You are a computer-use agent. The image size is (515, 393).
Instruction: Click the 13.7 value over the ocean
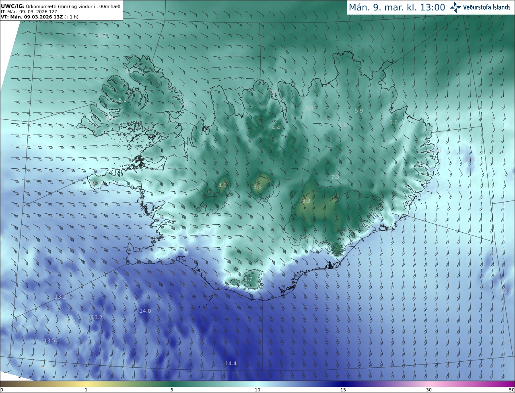coord(97,317)
